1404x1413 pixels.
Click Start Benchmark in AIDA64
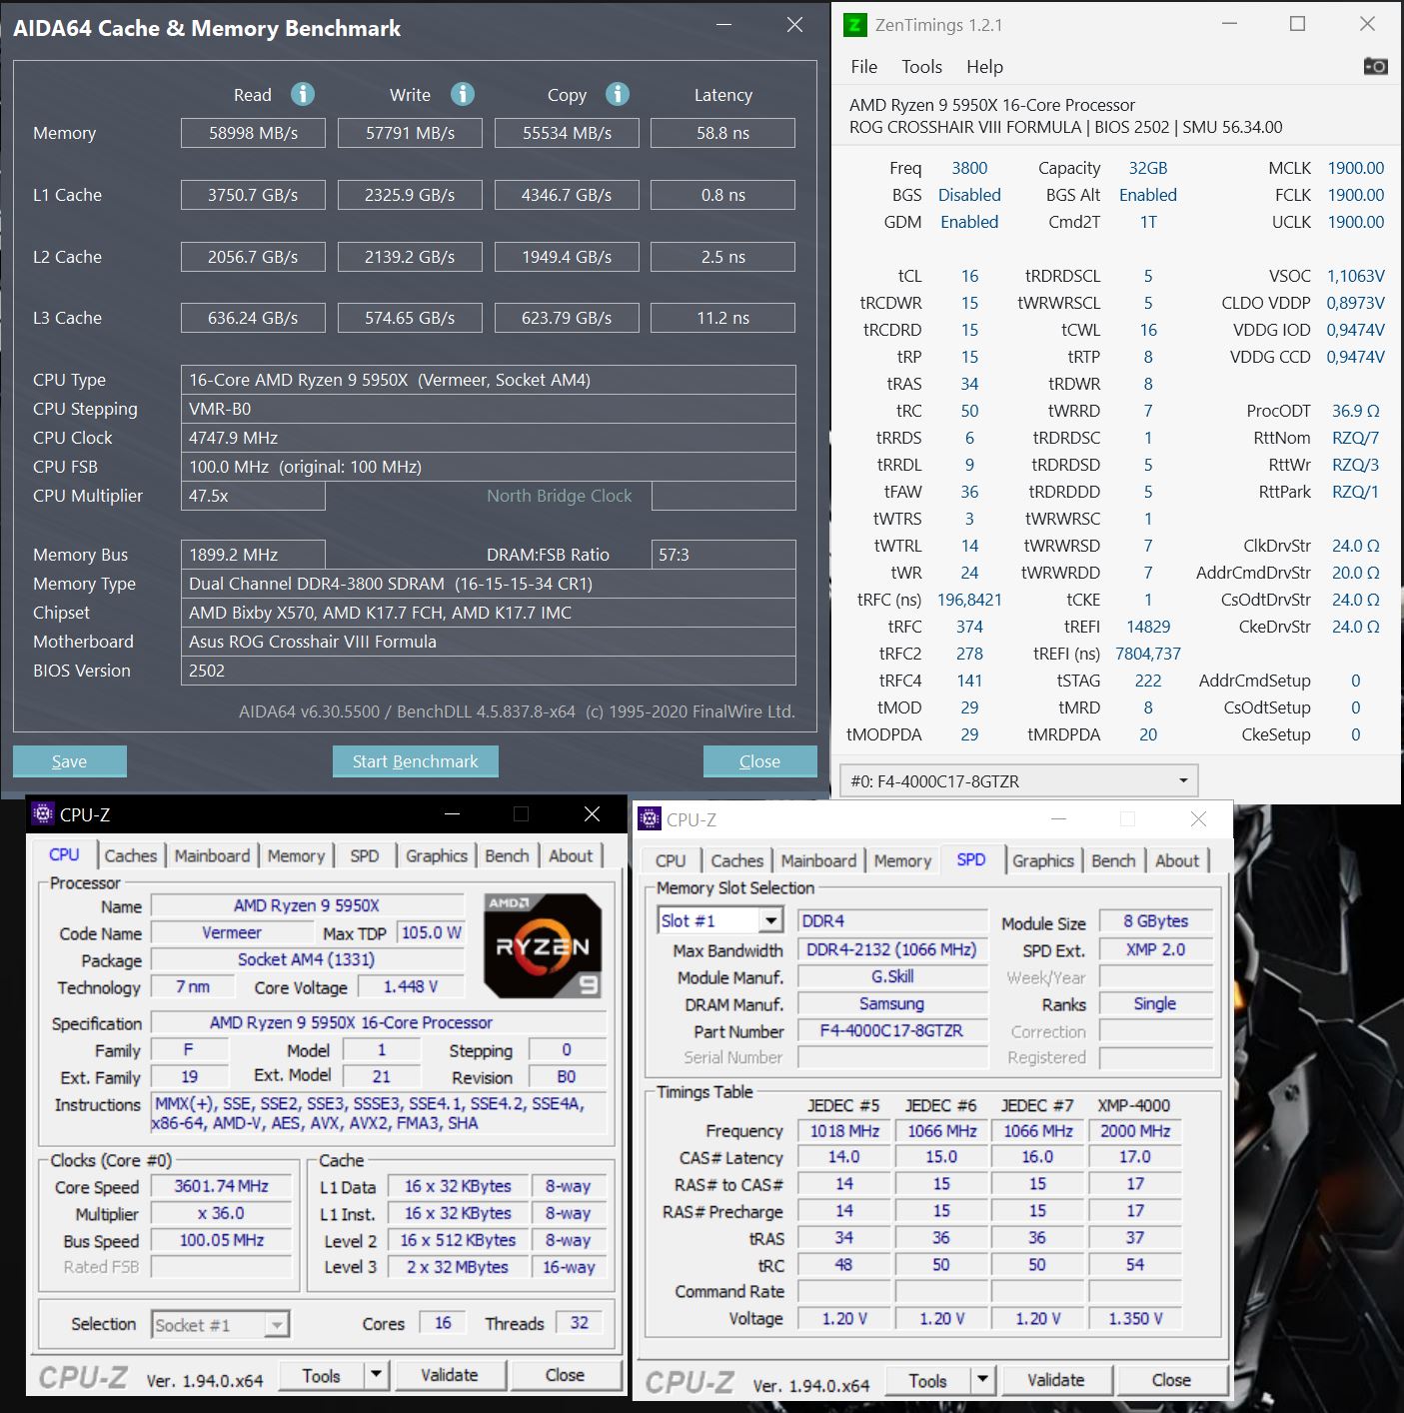[415, 761]
